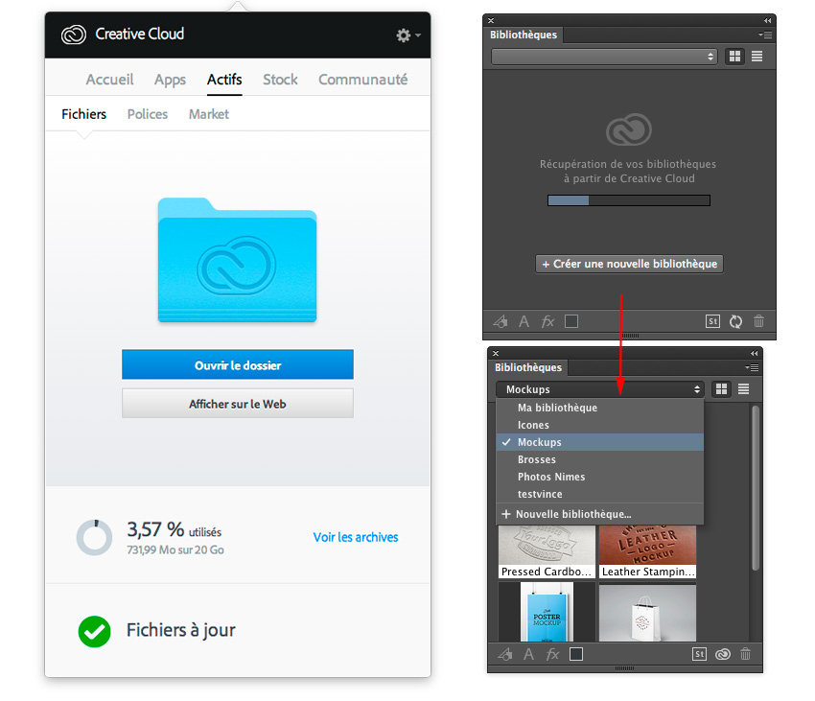Viewport: 815px width, 701px height.
Task: Open the Stock tab
Action: point(280,80)
